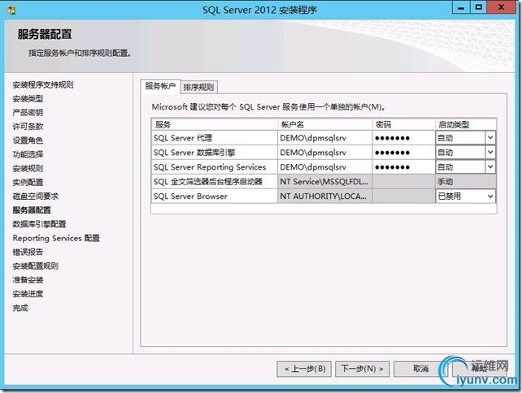Maximize the SQL Server 2012 setup window
This screenshot has height=393, width=522.
click(478, 7)
